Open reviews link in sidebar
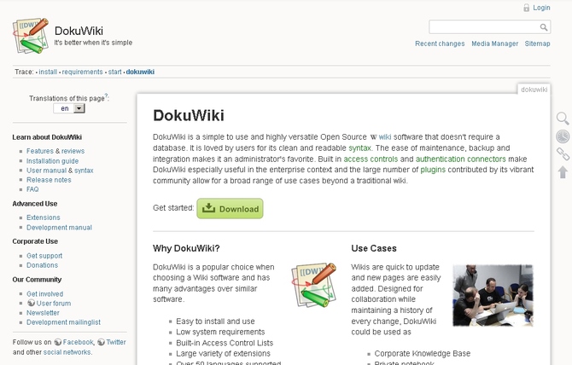The width and height of the screenshot is (572, 365). coord(73,151)
